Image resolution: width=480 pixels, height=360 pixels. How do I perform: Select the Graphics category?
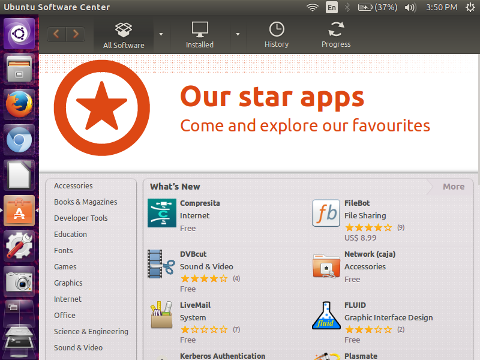(x=68, y=283)
